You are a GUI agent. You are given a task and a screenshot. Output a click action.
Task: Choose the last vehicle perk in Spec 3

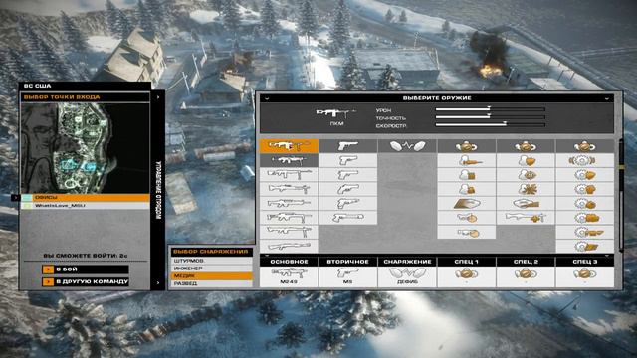click(585, 246)
